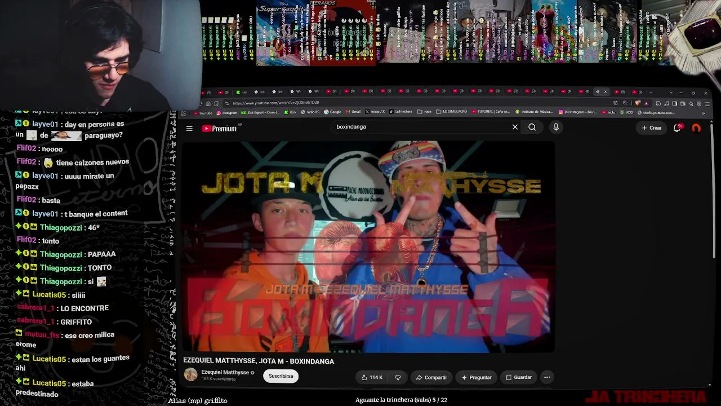Open the Gmail bookmark

[x=353, y=112]
